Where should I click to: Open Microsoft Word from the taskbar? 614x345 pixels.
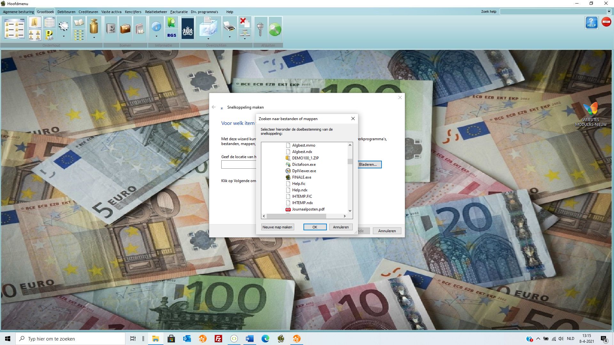(x=250, y=339)
